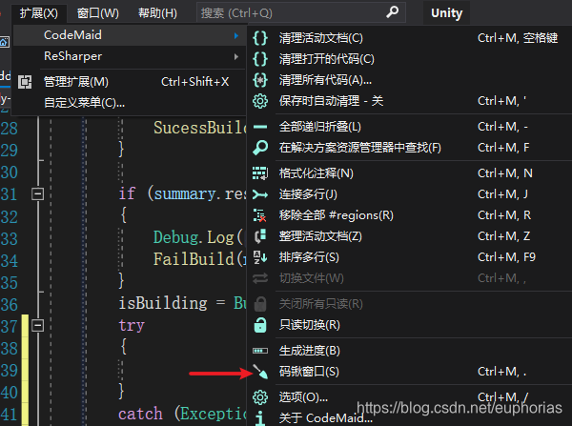The width and height of the screenshot is (572, 426).
Task: Choose 全部递归折叠(L) command
Action: pos(409,127)
